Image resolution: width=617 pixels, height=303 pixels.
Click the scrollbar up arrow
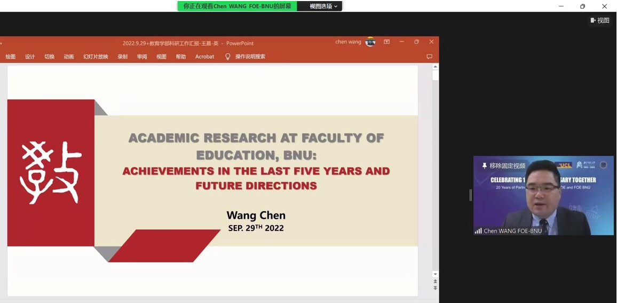point(435,67)
